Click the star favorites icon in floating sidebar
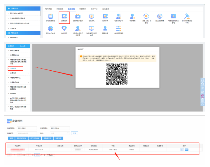The height and width of the screenshot is (167, 210). click(x=203, y=84)
